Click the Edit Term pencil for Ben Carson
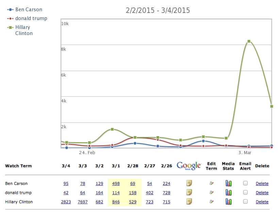279x214 pixels. coord(211,183)
